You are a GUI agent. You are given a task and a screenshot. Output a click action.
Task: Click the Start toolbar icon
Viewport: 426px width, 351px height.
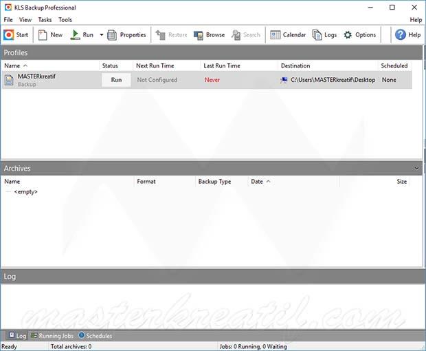click(9, 35)
